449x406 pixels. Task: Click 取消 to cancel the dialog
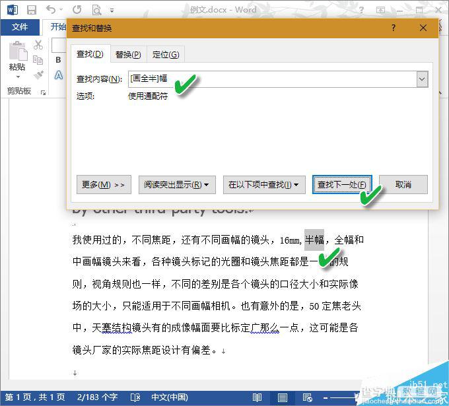(x=403, y=185)
